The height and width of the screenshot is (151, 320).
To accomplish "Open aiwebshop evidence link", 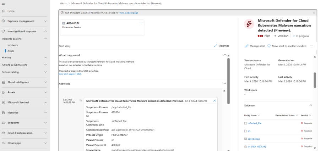I will (x=254, y=139).
